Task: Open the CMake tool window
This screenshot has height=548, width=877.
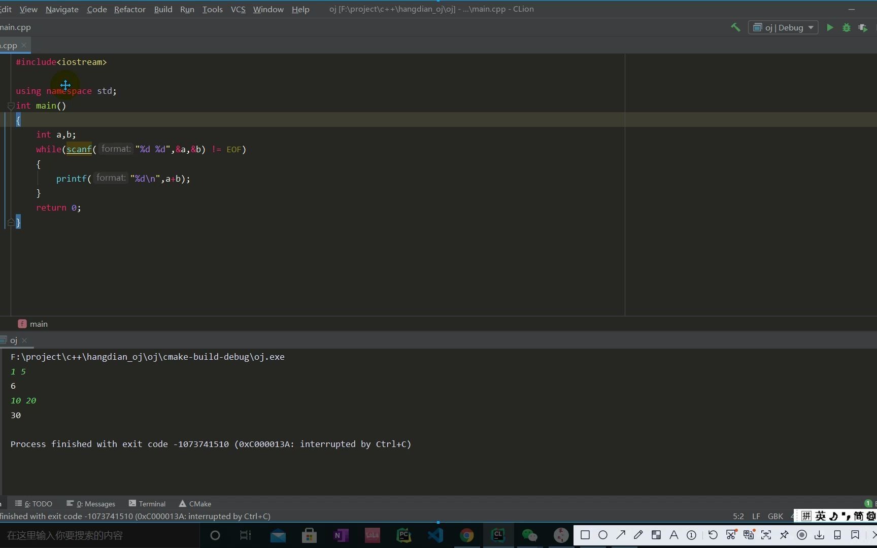Action: pos(195,503)
